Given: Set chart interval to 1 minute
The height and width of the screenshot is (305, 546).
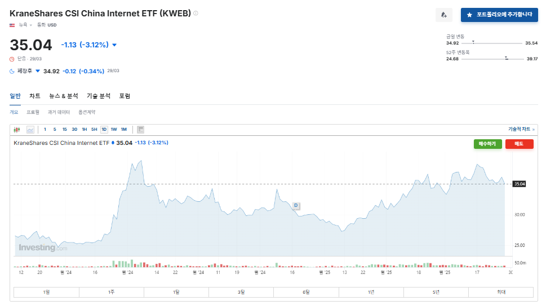Looking at the screenshot, I should [x=45, y=129].
